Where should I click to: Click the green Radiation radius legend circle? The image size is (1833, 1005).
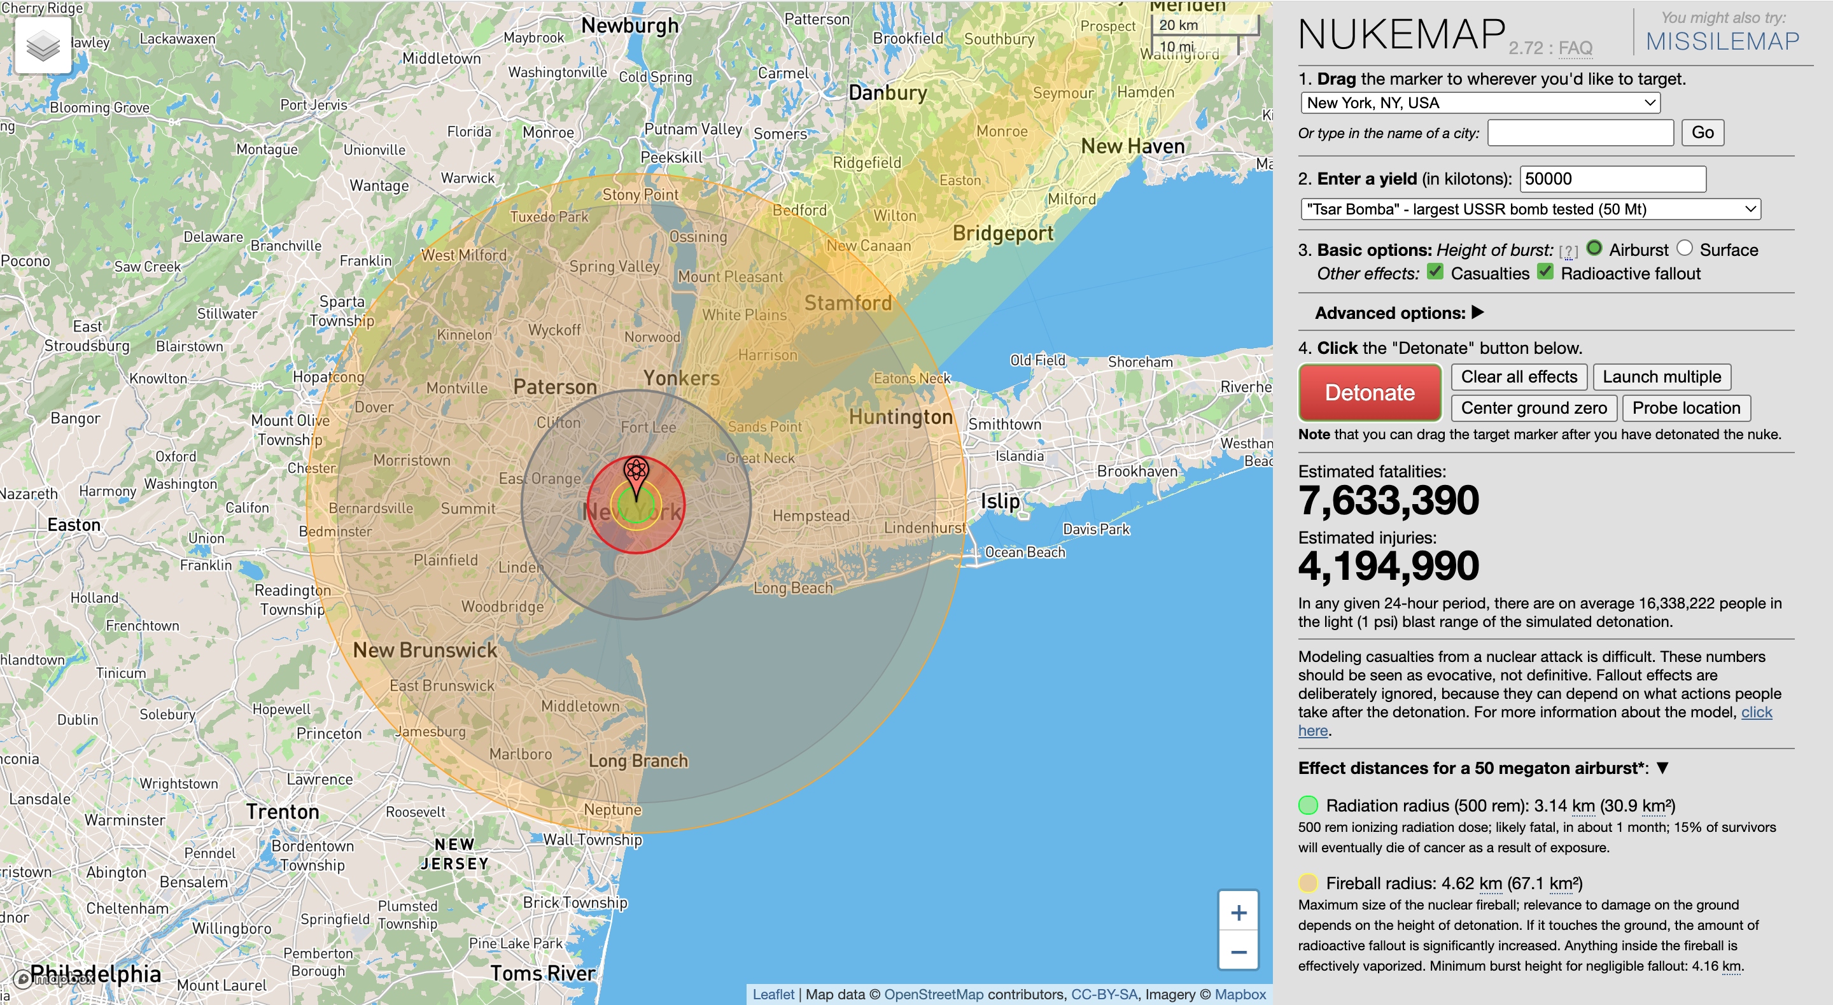(x=1309, y=806)
